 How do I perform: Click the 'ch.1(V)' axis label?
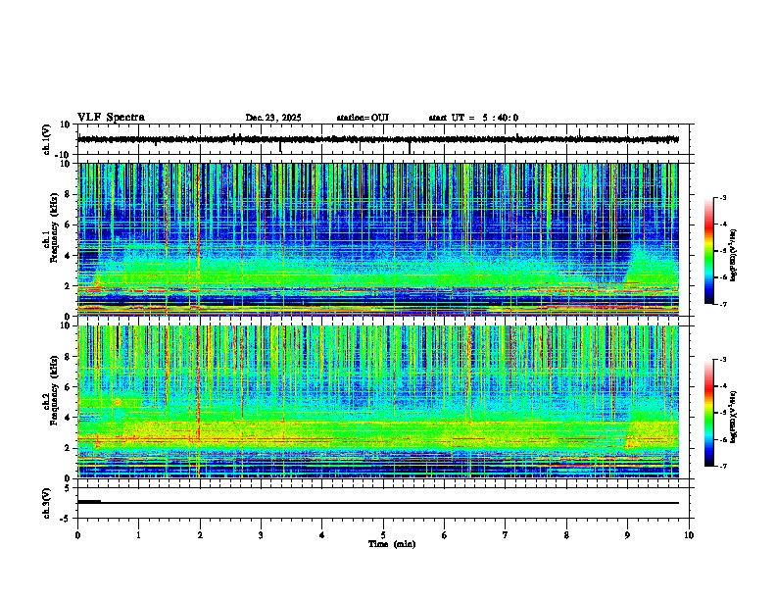(x=47, y=139)
